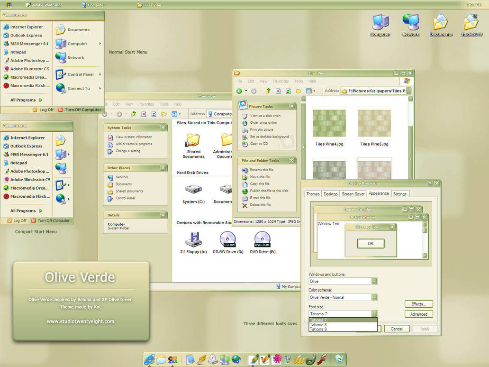
Task: Open Address bar dropdown in Tiles Pine
Action: (x=409, y=91)
